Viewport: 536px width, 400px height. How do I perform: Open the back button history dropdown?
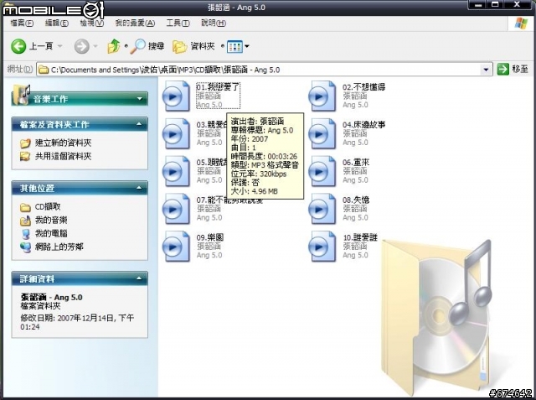59,46
